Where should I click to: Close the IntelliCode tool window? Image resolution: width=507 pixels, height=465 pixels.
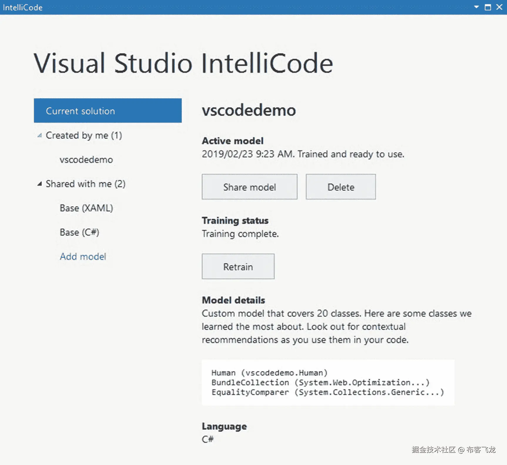(499, 7)
